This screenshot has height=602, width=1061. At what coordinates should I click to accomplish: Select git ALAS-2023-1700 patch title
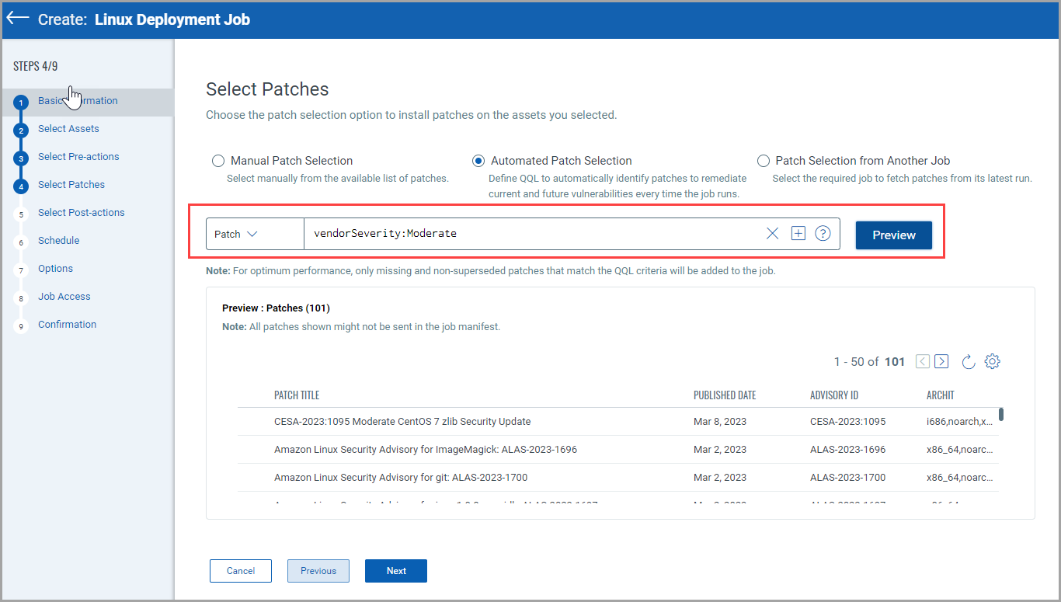(x=401, y=478)
